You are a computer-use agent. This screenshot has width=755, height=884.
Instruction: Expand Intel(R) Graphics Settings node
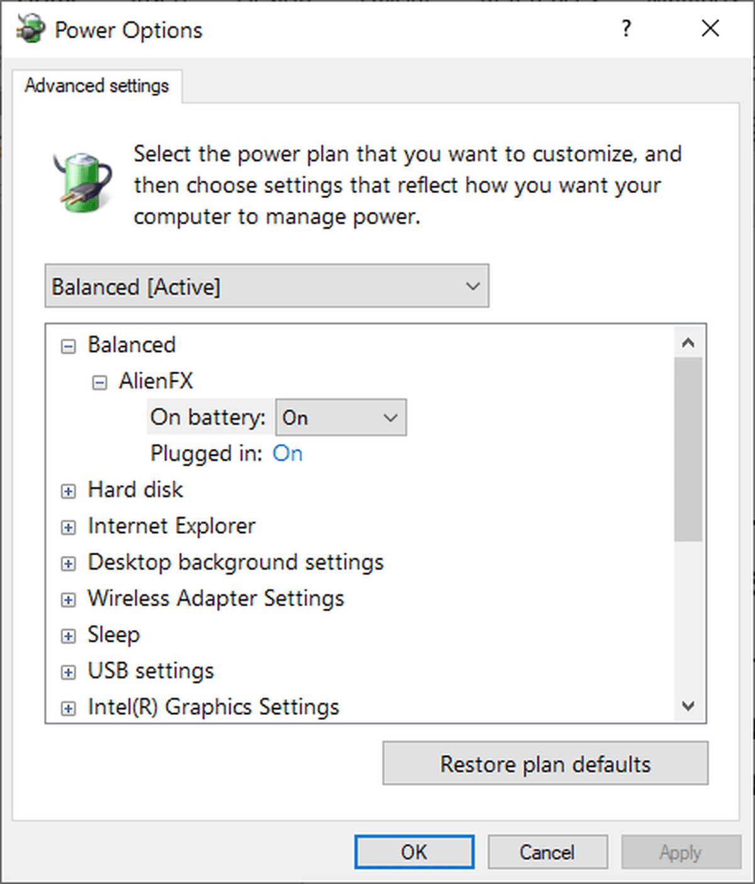click(x=68, y=709)
